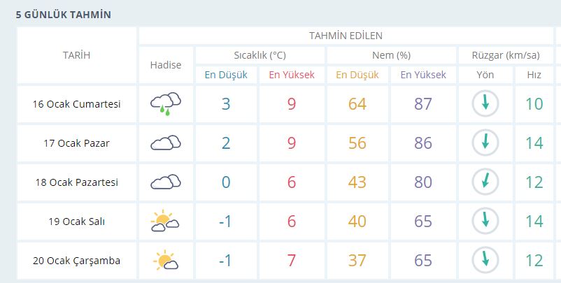Image resolution: width=561 pixels, height=283 pixels.
Task: Click the cloudy icon for 18 Ocak Pazartesi
Action: [x=166, y=182]
